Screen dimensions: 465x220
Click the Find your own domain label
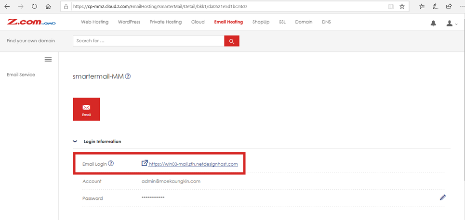point(31,41)
